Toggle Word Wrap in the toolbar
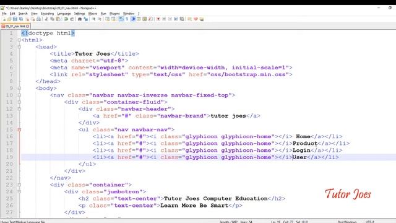 121,19
